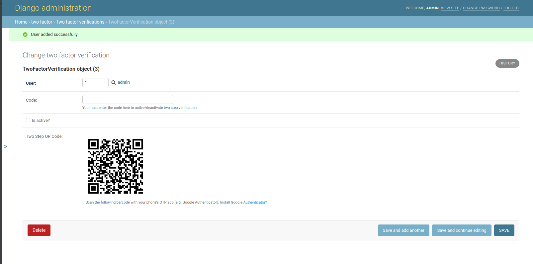Click the user lookup magnifier icon
Image resolution: width=533 pixels, height=264 pixels.
click(x=114, y=83)
